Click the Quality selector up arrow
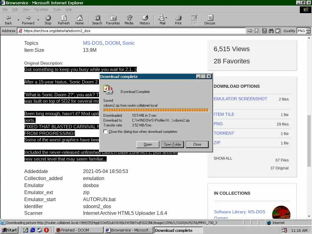The image size is (312, 234). tap(308, 29)
